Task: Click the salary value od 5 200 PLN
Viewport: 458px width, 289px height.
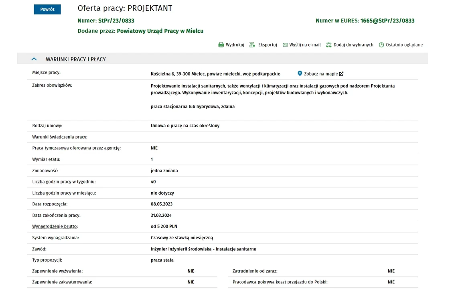Action: point(164,226)
